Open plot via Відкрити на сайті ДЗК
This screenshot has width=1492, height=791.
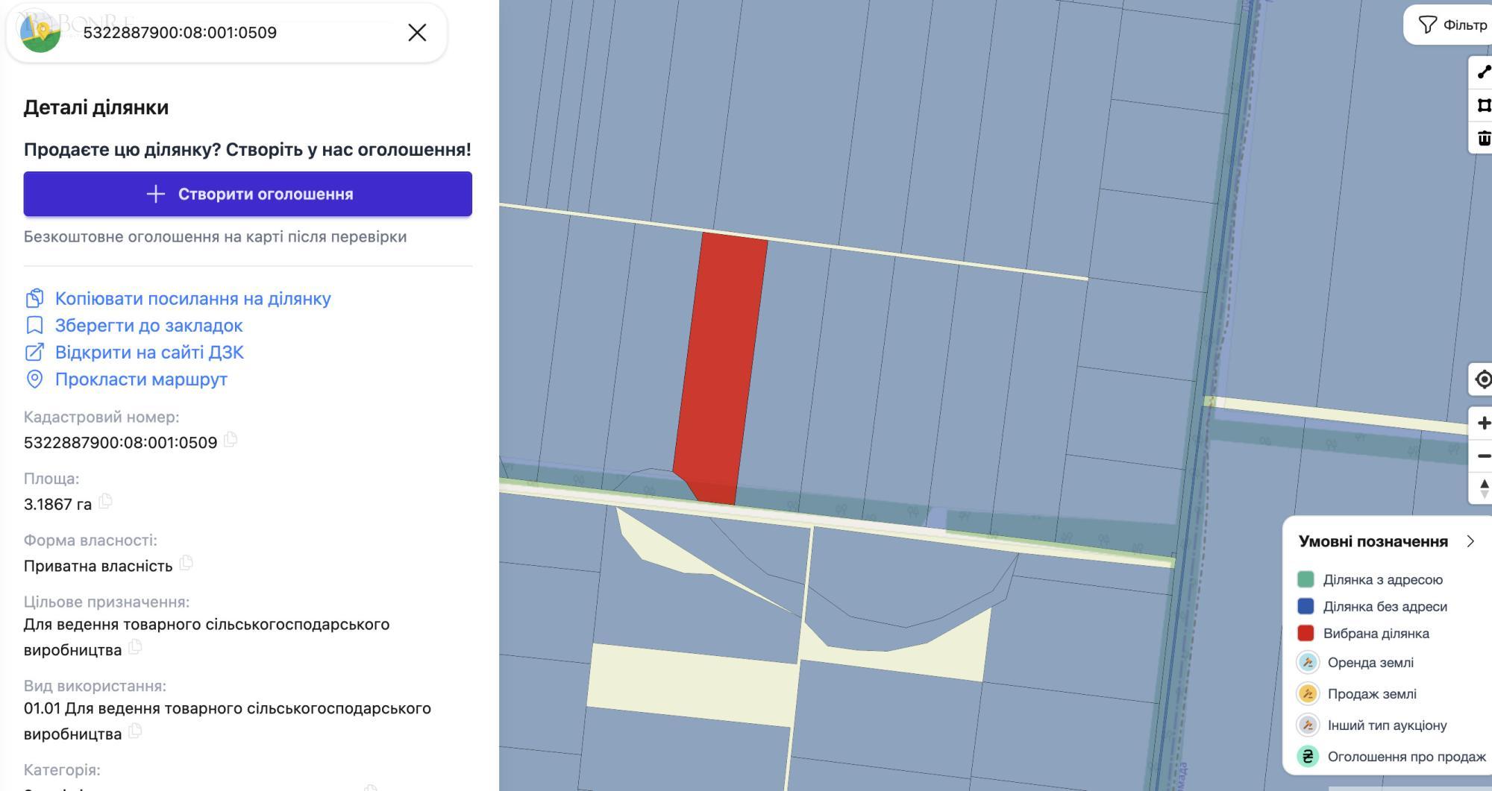(149, 353)
